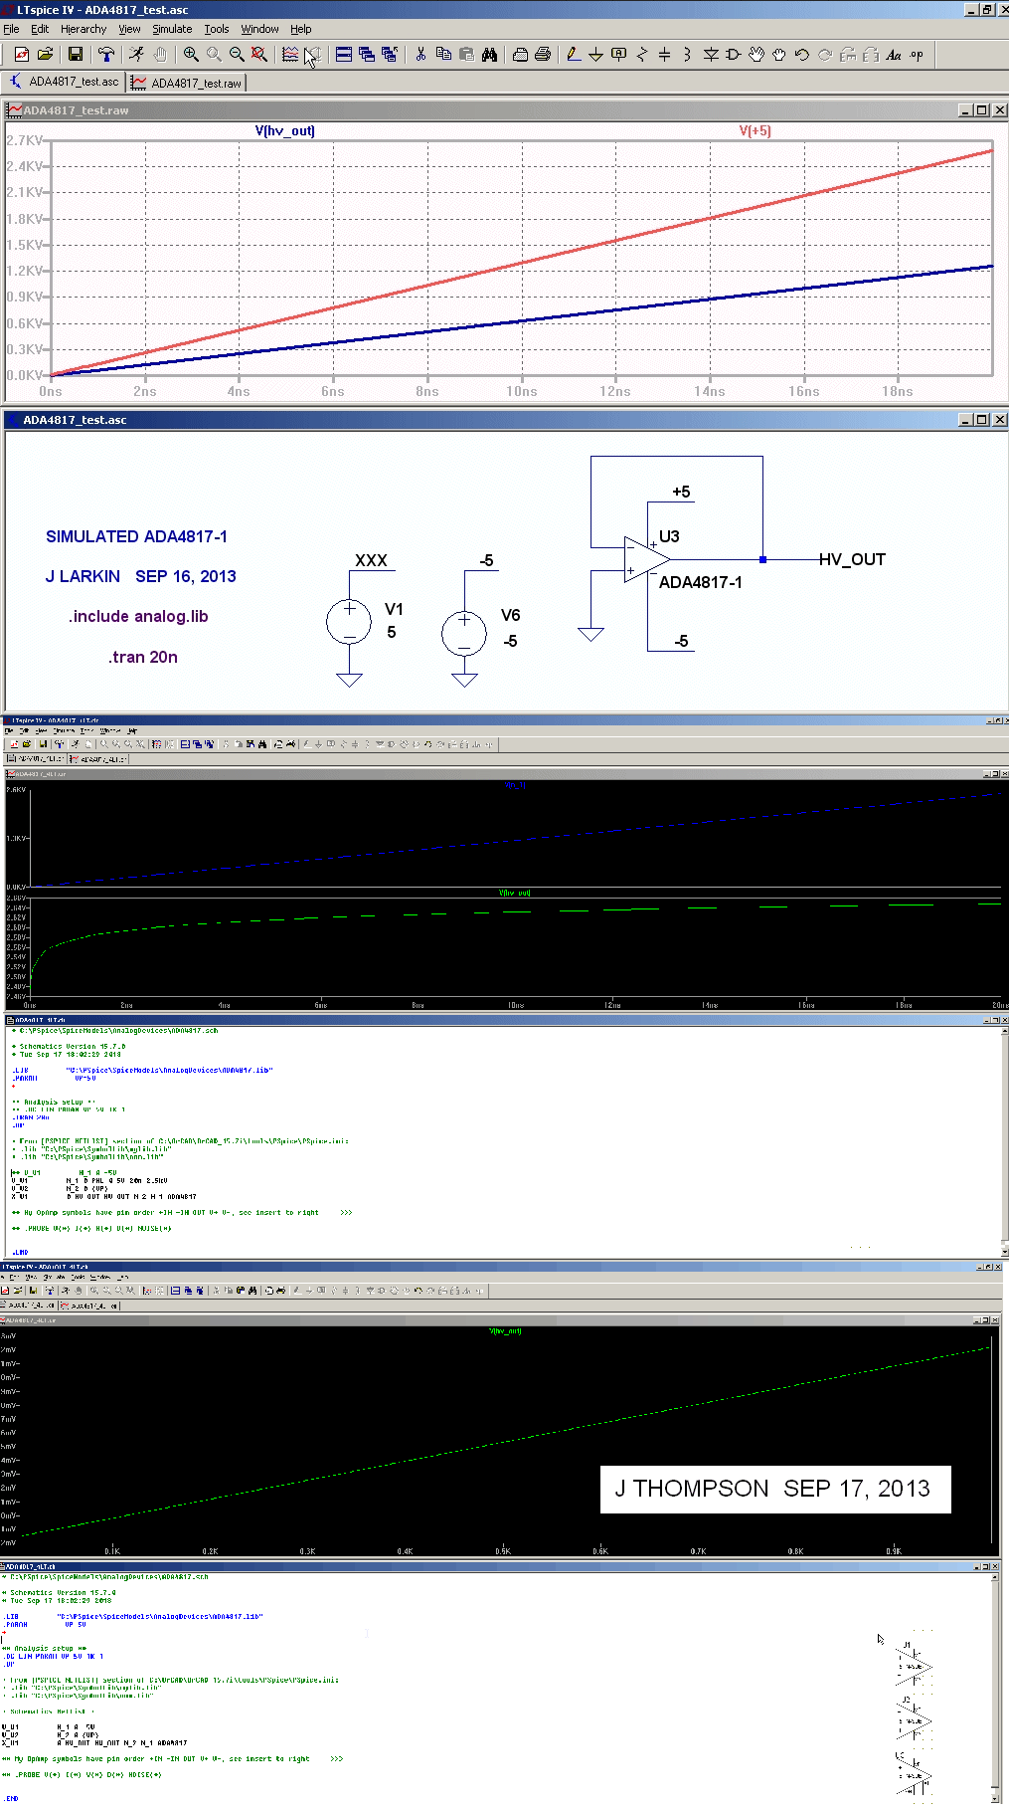Open the Component gate-symbol tool
Viewport: 1009px width, 1811px height.
(x=734, y=55)
